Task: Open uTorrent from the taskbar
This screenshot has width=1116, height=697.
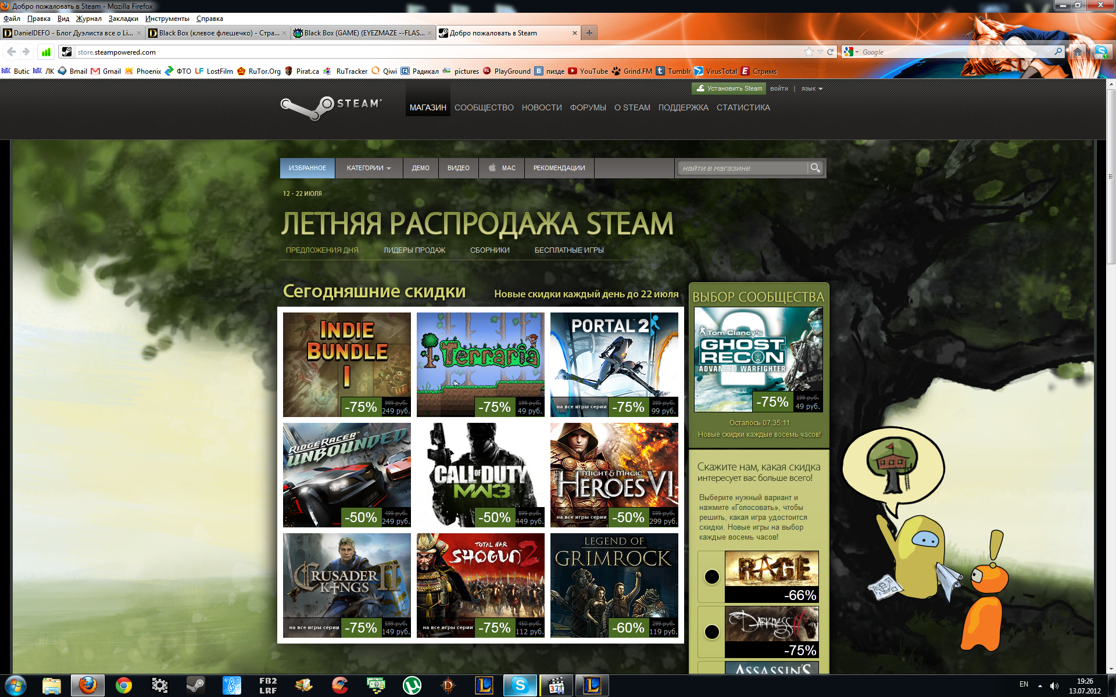Action: click(412, 686)
